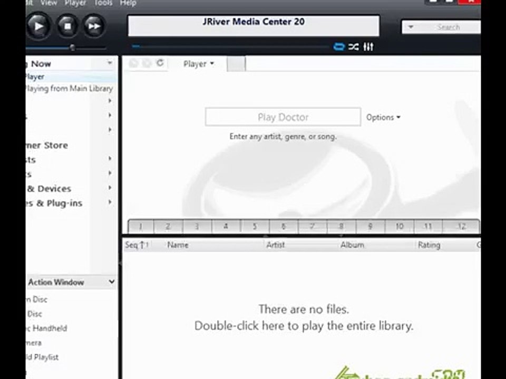The height and width of the screenshot is (379, 506).
Task: Select playlist tab 8
Action: 341,226
